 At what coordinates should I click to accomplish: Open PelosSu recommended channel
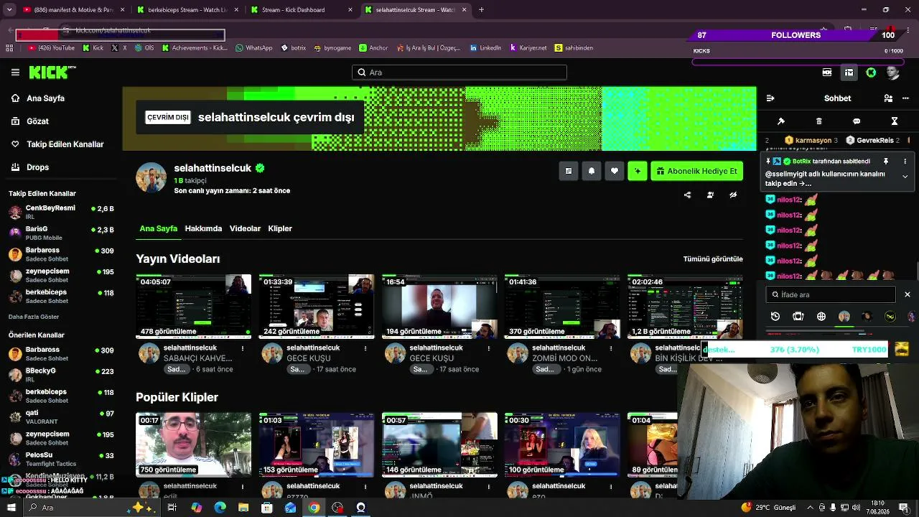(61, 458)
